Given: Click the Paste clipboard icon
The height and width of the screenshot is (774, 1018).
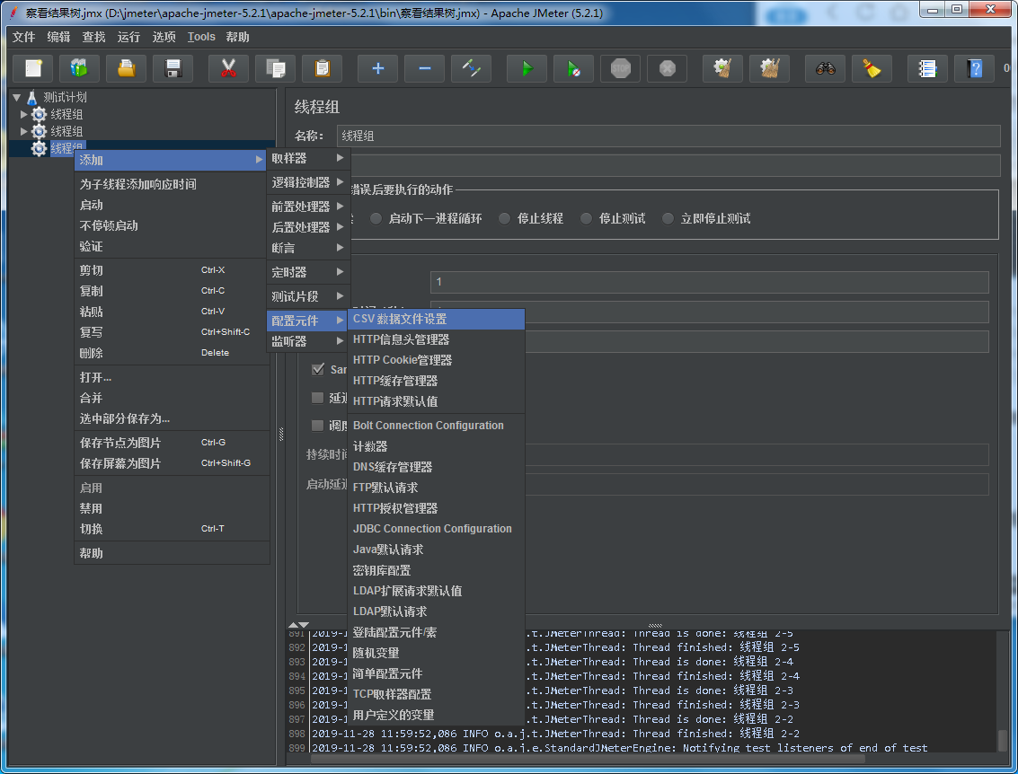Looking at the screenshot, I should coord(322,68).
